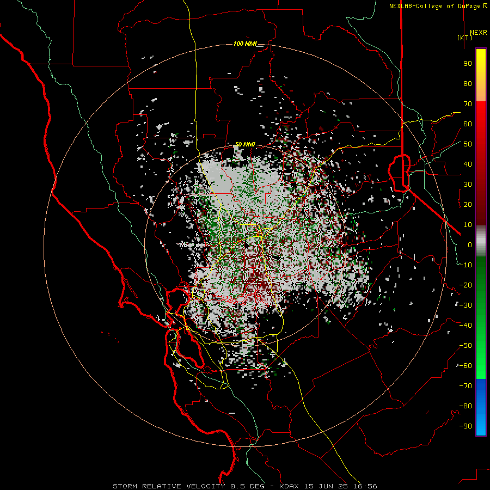
Task: Select the 70 value on velocity scale
Action: (x=468, y=104)
